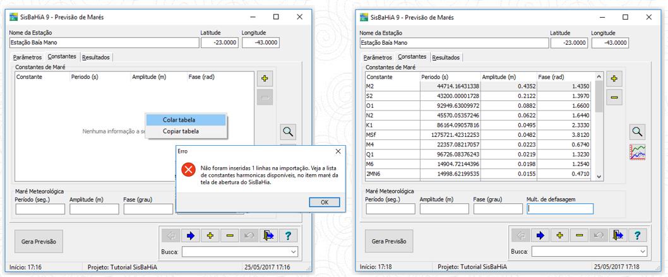Click Nome da Estação field in right window
The height and width of the screenshot is (277, 668).
(x=454, y=42)
